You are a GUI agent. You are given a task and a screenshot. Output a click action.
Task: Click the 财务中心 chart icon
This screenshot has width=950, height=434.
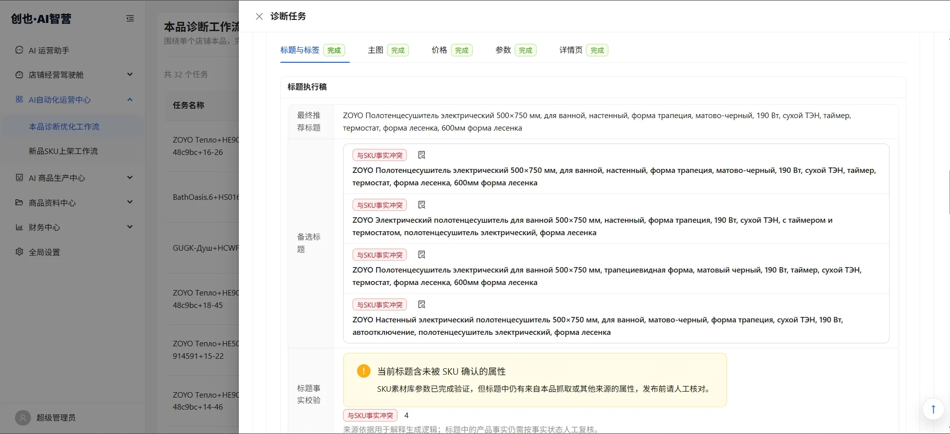click(19, 227)
